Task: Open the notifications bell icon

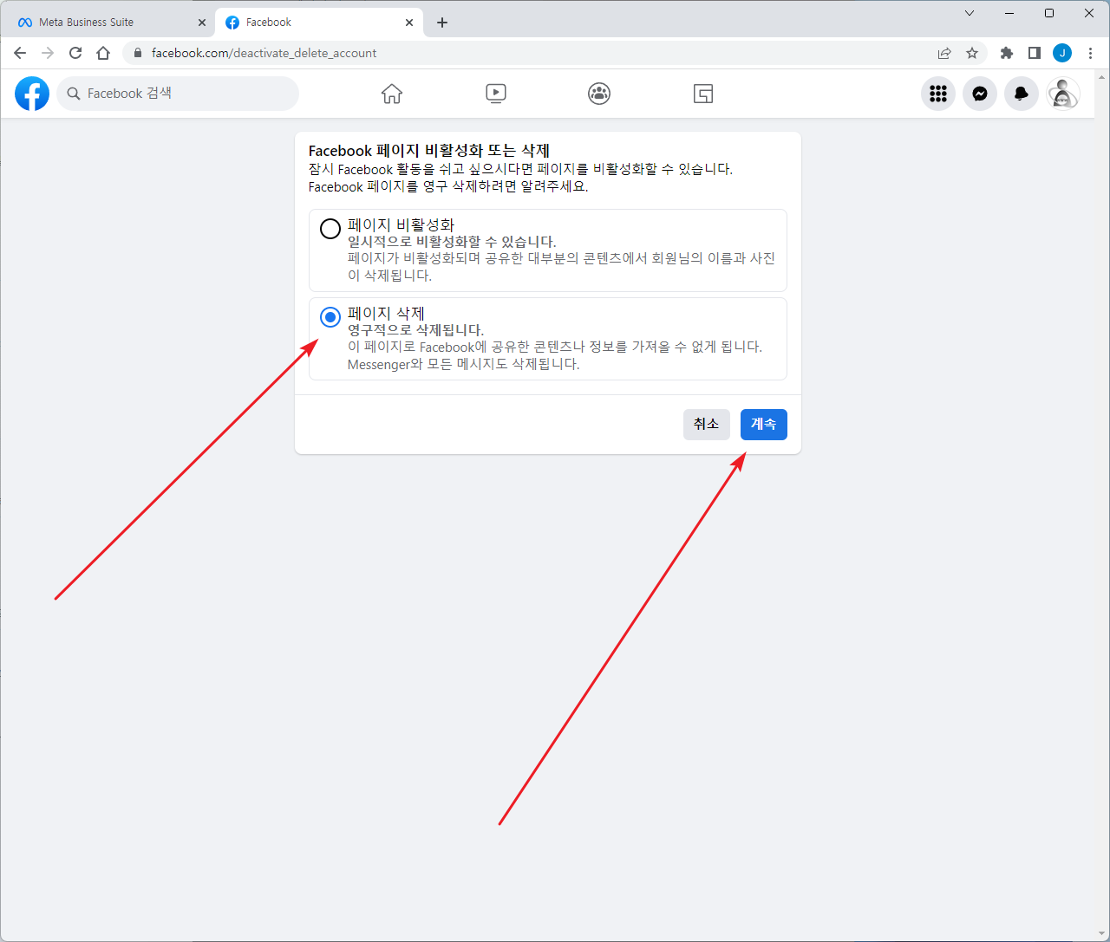Action: [x=1022, y=94]
